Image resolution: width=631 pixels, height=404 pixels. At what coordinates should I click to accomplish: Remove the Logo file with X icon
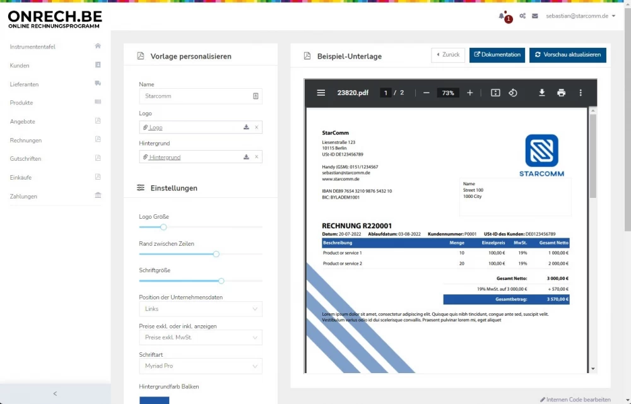[256, 127]
